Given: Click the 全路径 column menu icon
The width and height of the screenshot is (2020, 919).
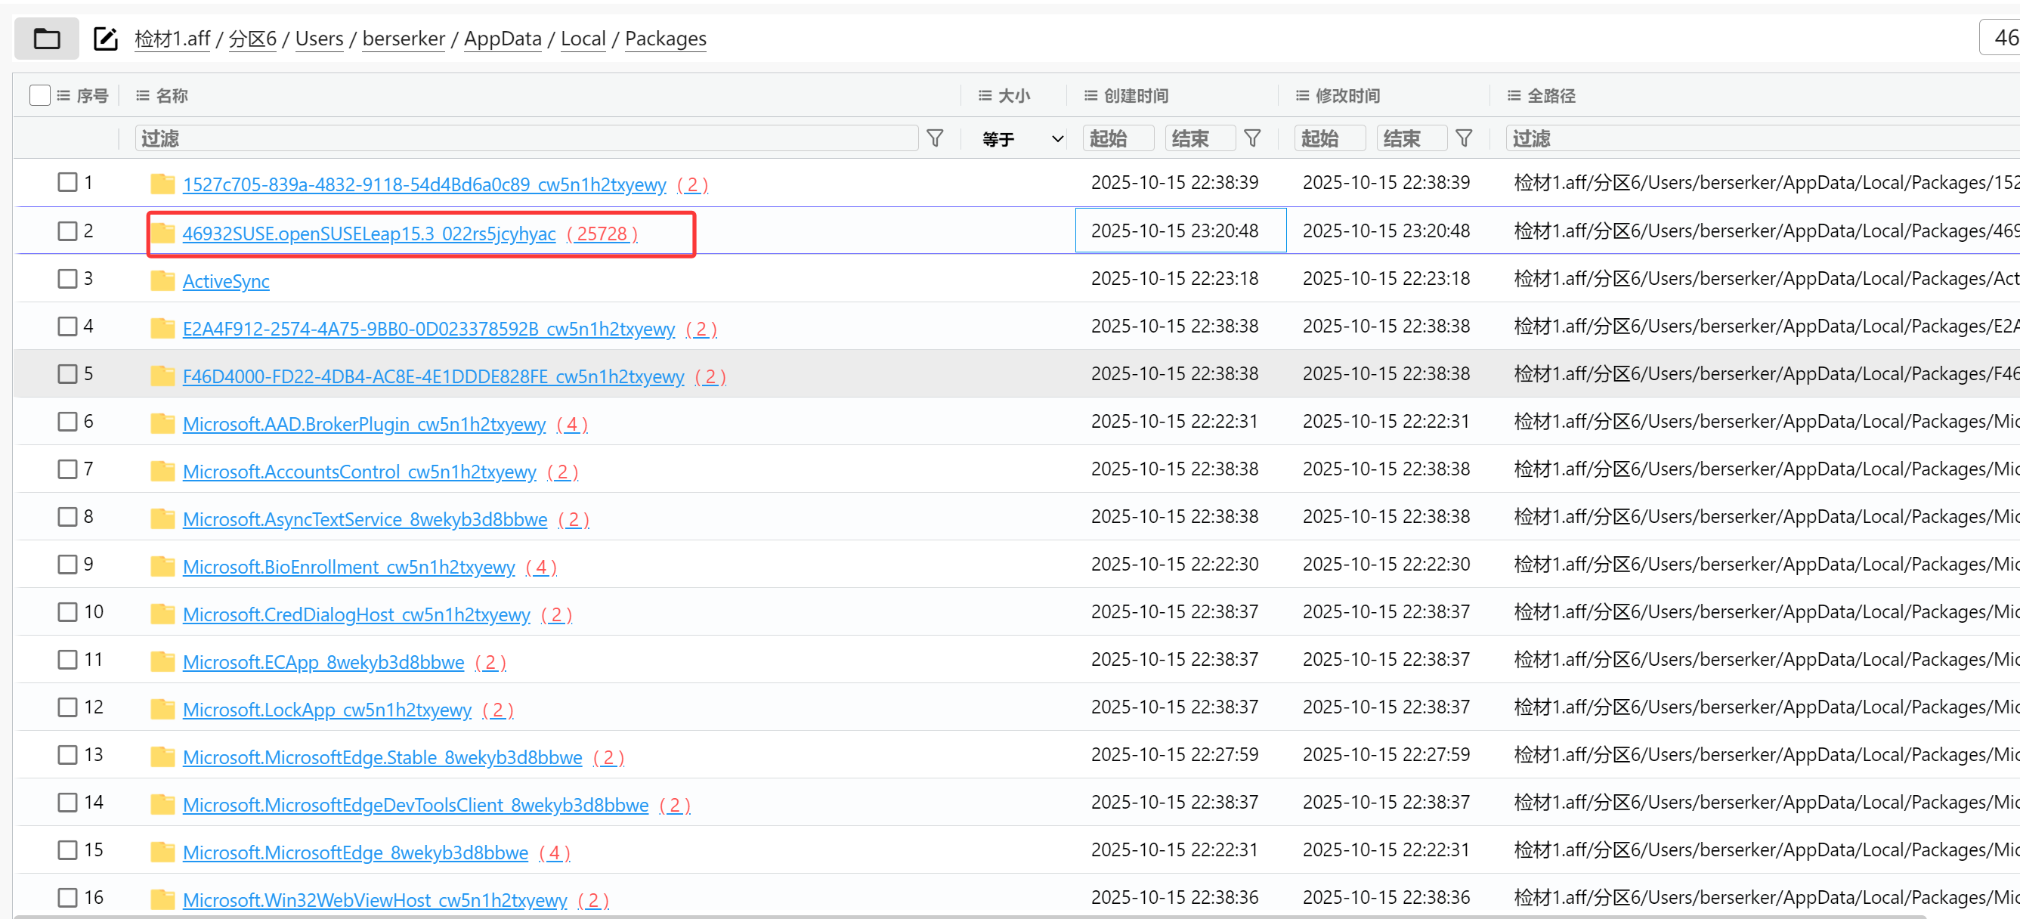Looking at the screenshot, I should coord(1514,96).
